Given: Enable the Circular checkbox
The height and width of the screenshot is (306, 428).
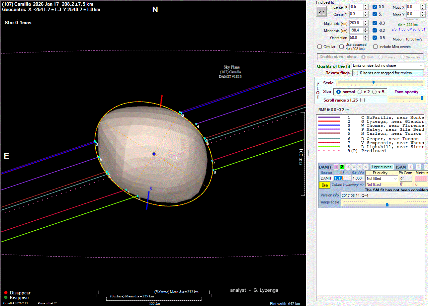Looking at the screenshot, I should (320, 47).
